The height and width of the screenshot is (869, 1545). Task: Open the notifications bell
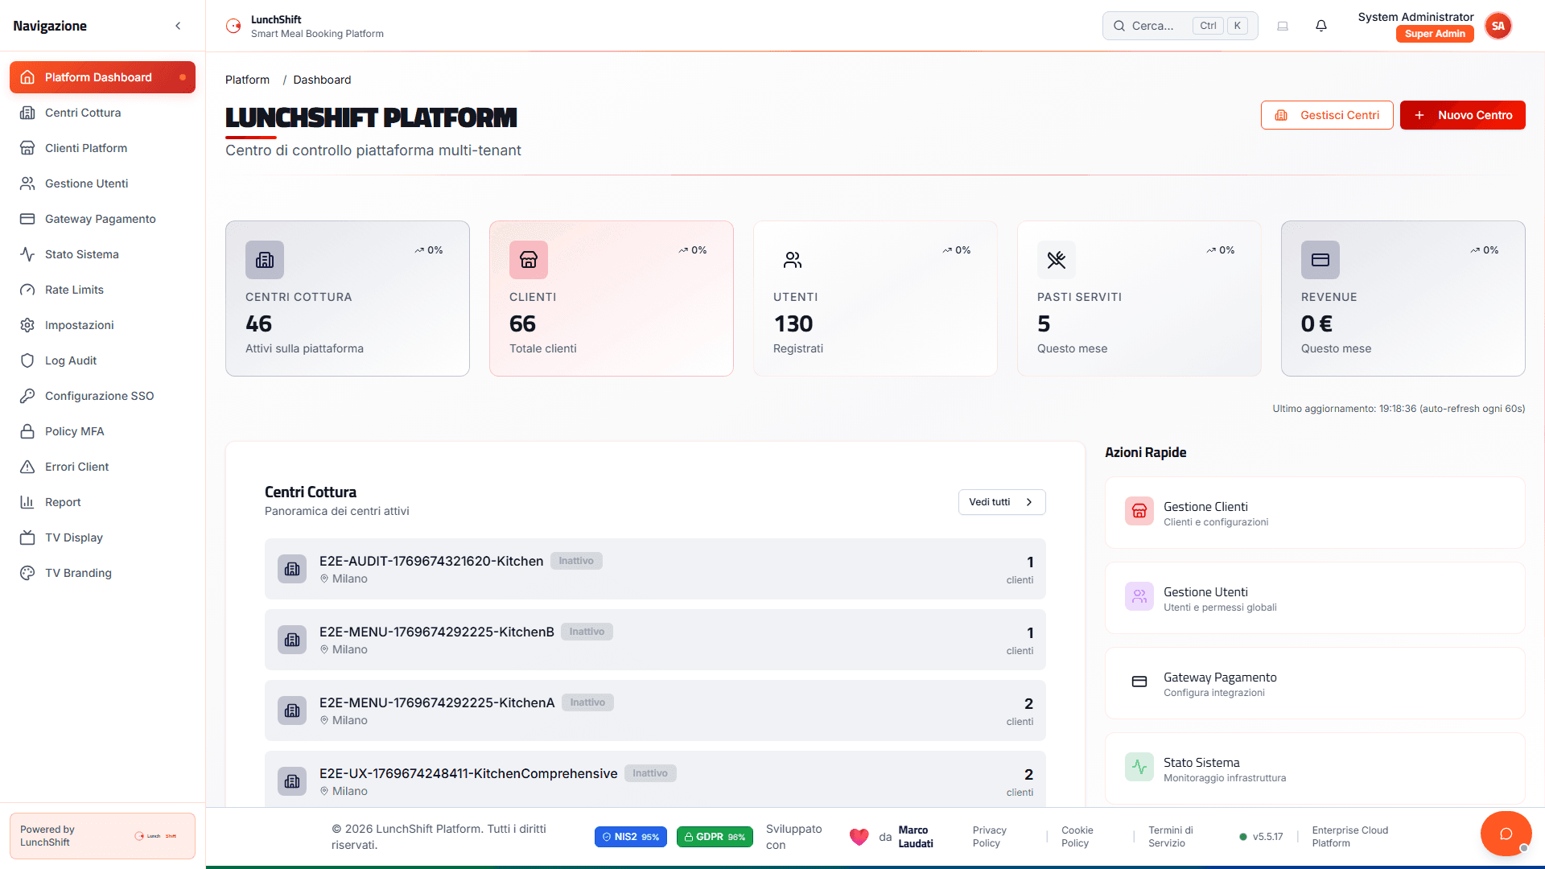1320,25
